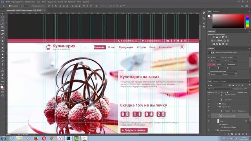251x141 pixels.
Task: Hide the Прямоугольник 226 layer
Action: click(x=209, y=116)
